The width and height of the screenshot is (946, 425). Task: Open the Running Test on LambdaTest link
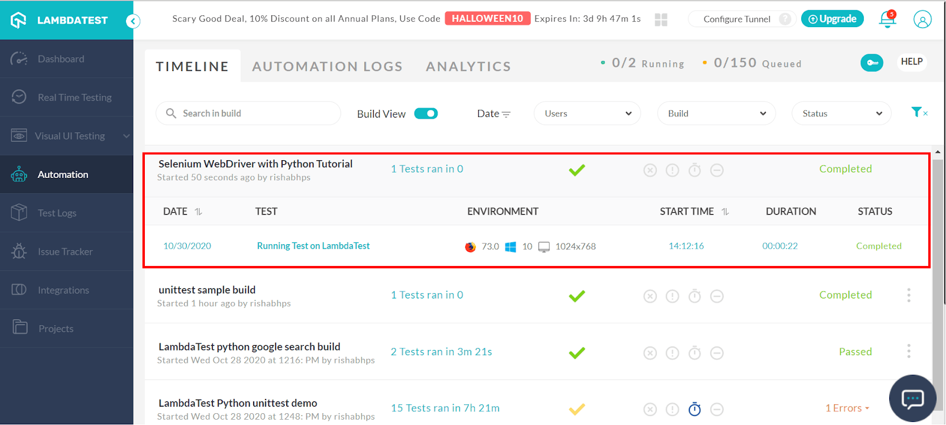pos(313,246)
